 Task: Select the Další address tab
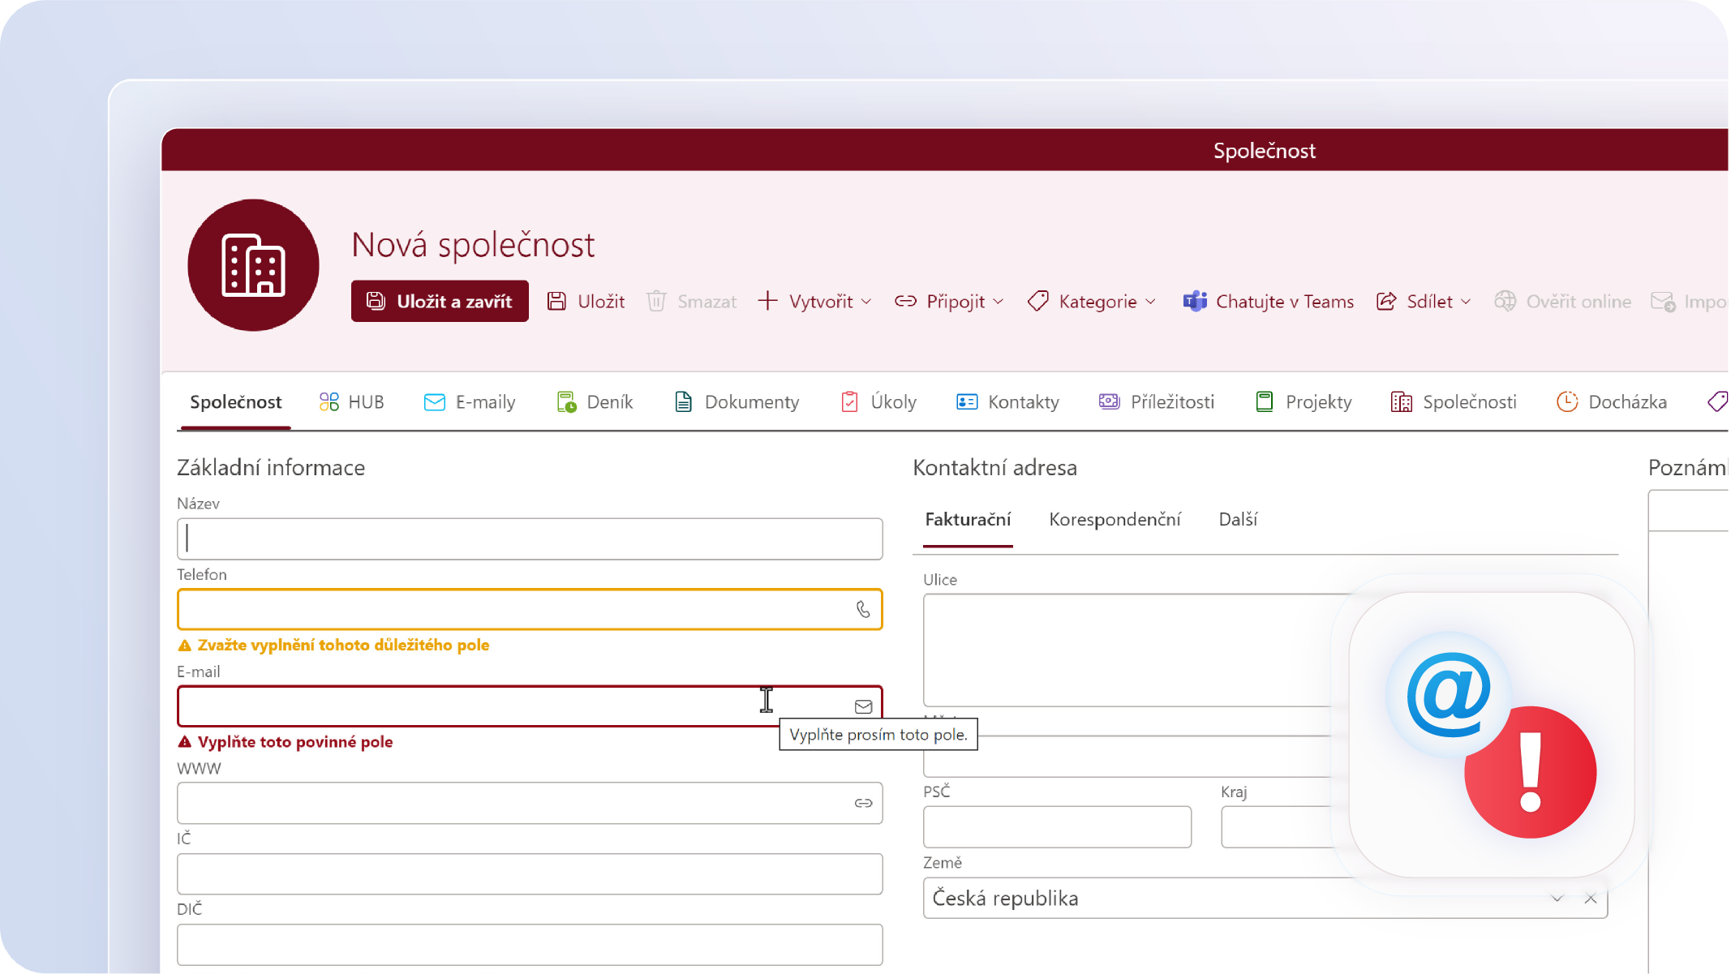[1238, 519]
